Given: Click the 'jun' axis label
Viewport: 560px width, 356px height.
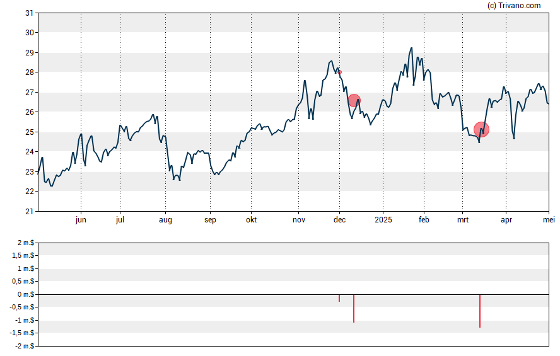Looking at the screenshot, I should [x=81, y=220].
